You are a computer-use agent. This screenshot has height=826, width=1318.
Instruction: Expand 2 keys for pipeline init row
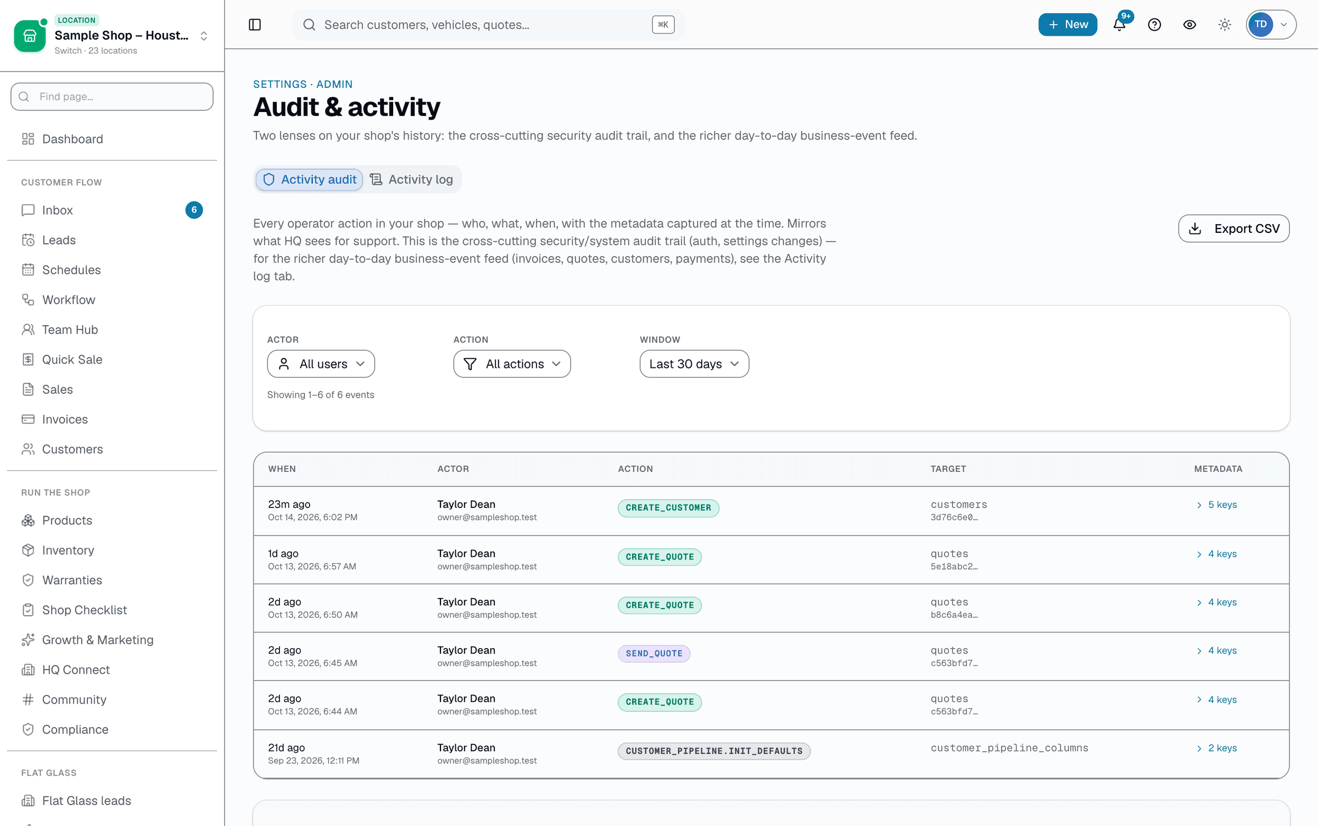point(1216,748)
